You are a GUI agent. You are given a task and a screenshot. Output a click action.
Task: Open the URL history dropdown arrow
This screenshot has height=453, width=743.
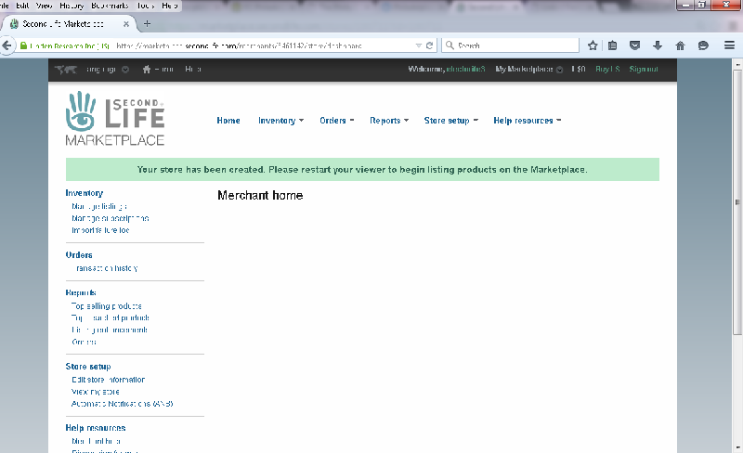[419, 45]
